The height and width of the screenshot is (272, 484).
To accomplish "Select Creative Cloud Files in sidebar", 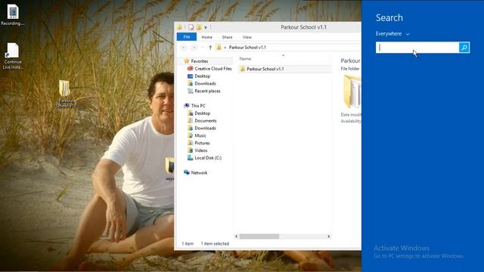I will tap(213, 69).
